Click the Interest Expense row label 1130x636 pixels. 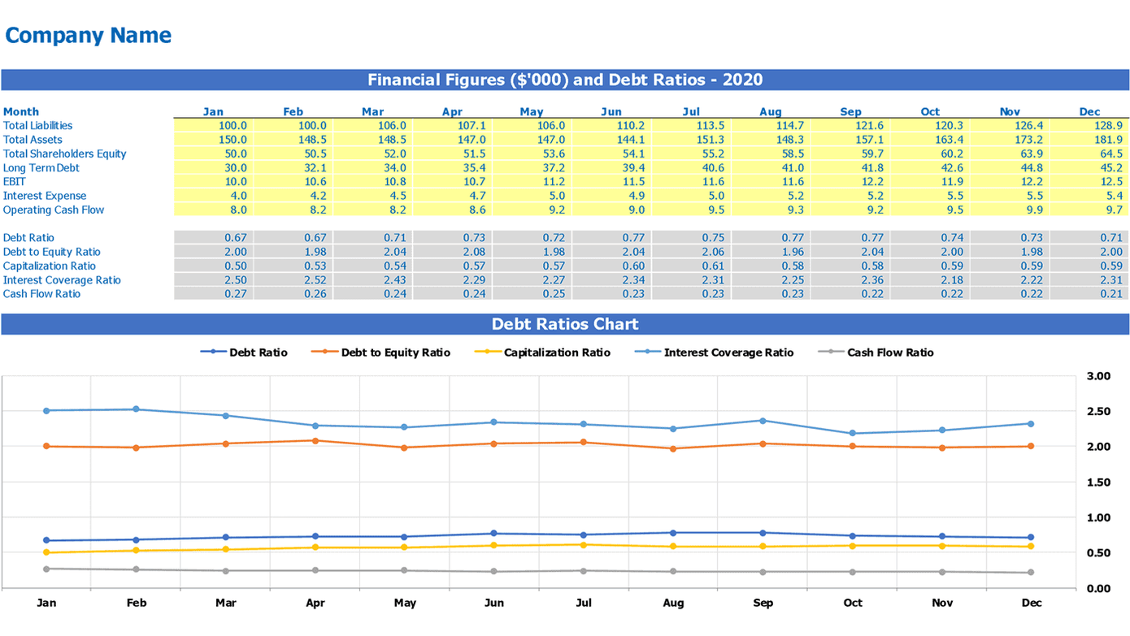pyautogui.click(x=45, y=196)
